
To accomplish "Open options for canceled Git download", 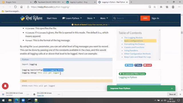I will [x=28, y=94].
